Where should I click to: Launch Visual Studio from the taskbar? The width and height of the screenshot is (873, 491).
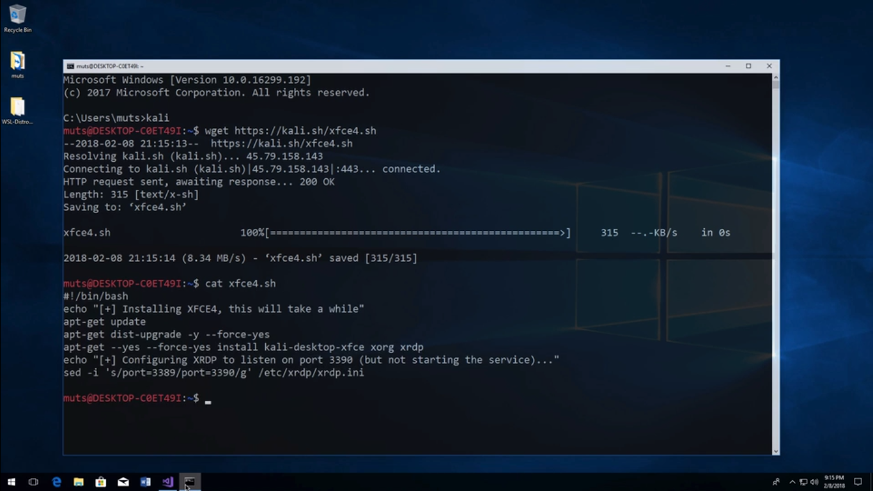[x=167, y=482]
